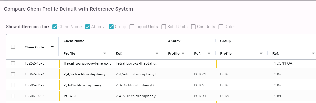This screenshot has height=103, width=316.
Task: Enable the Gas Units differences checkbox
Action: (x=193, y=27)
